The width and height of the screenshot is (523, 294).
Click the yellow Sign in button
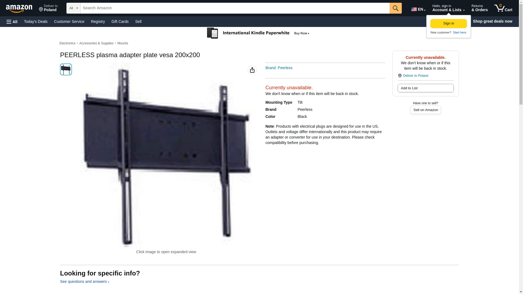(x=448, y=23)
